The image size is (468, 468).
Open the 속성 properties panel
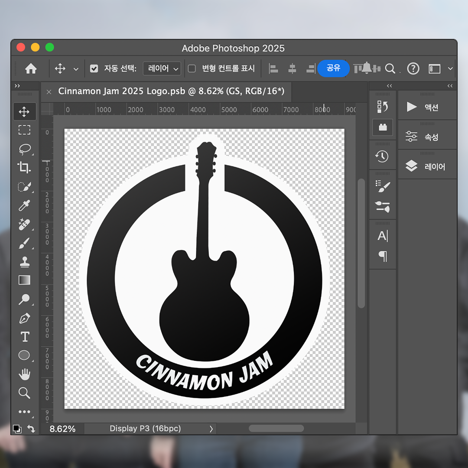click(x=427, y=136)
